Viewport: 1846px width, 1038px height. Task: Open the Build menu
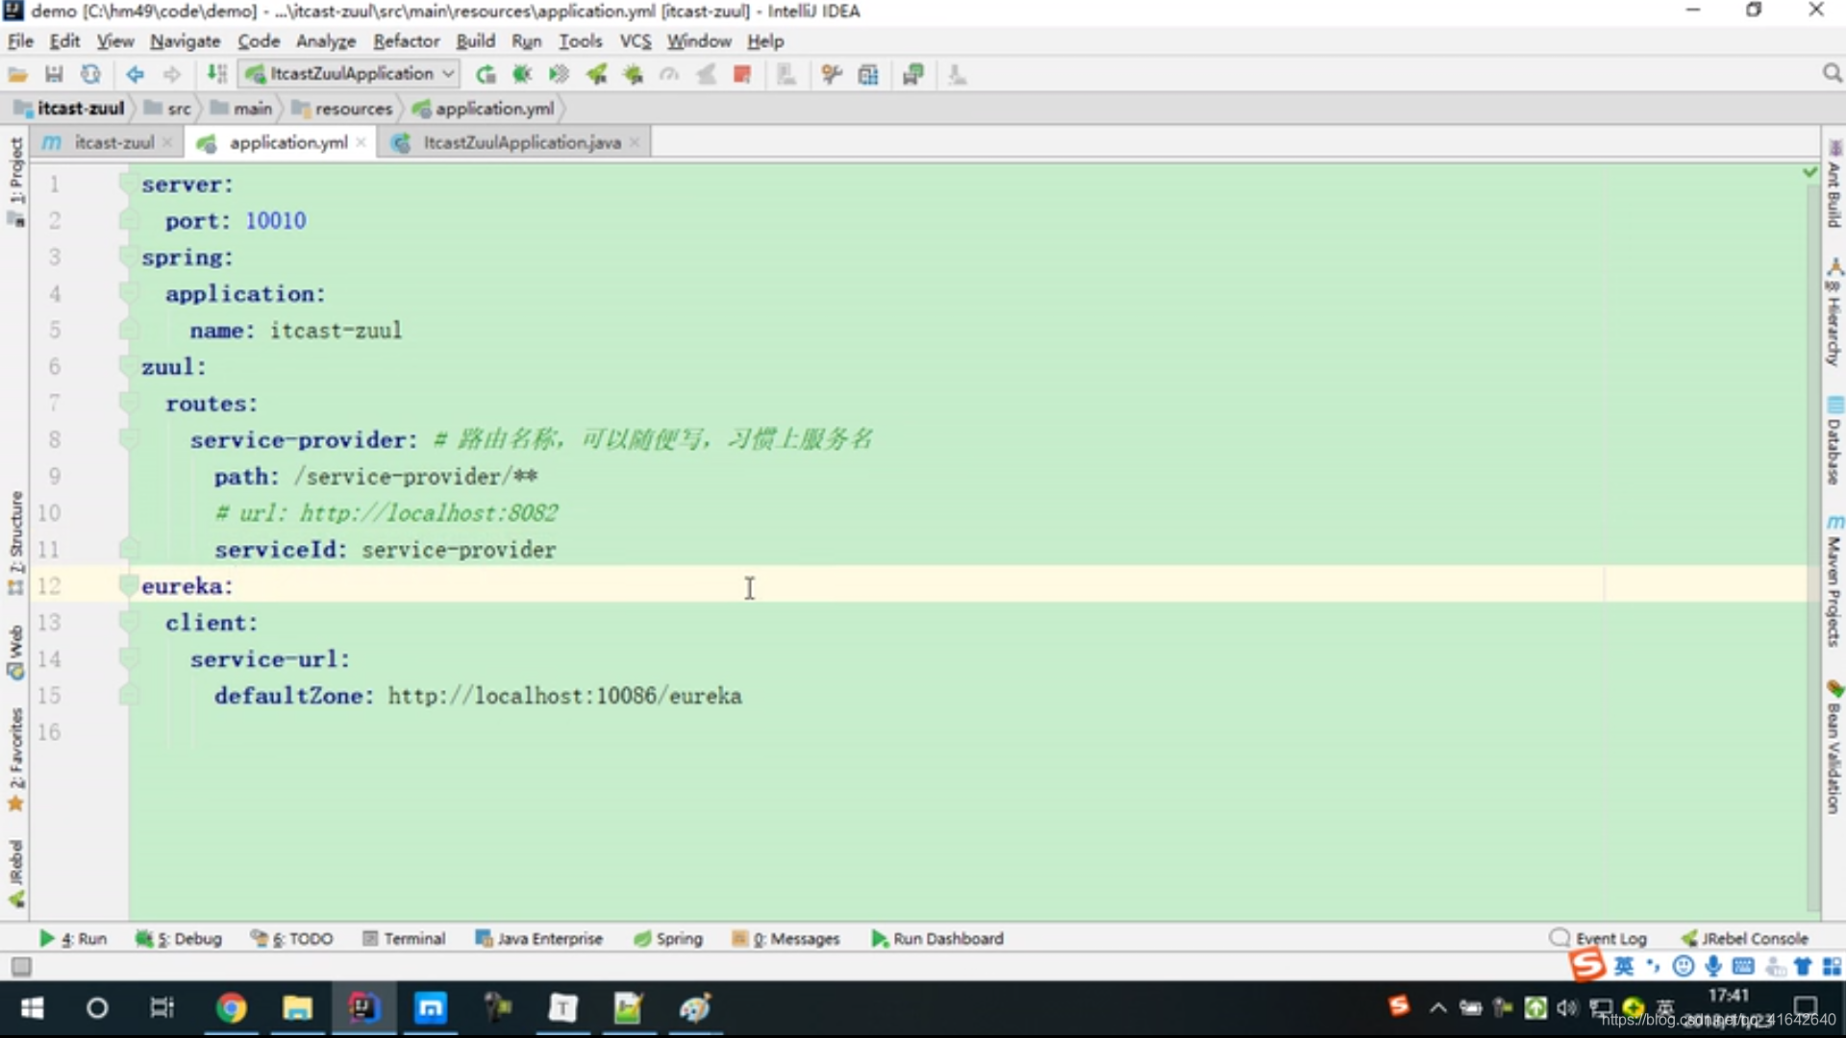pyautogui.click(x=475, y=40)
